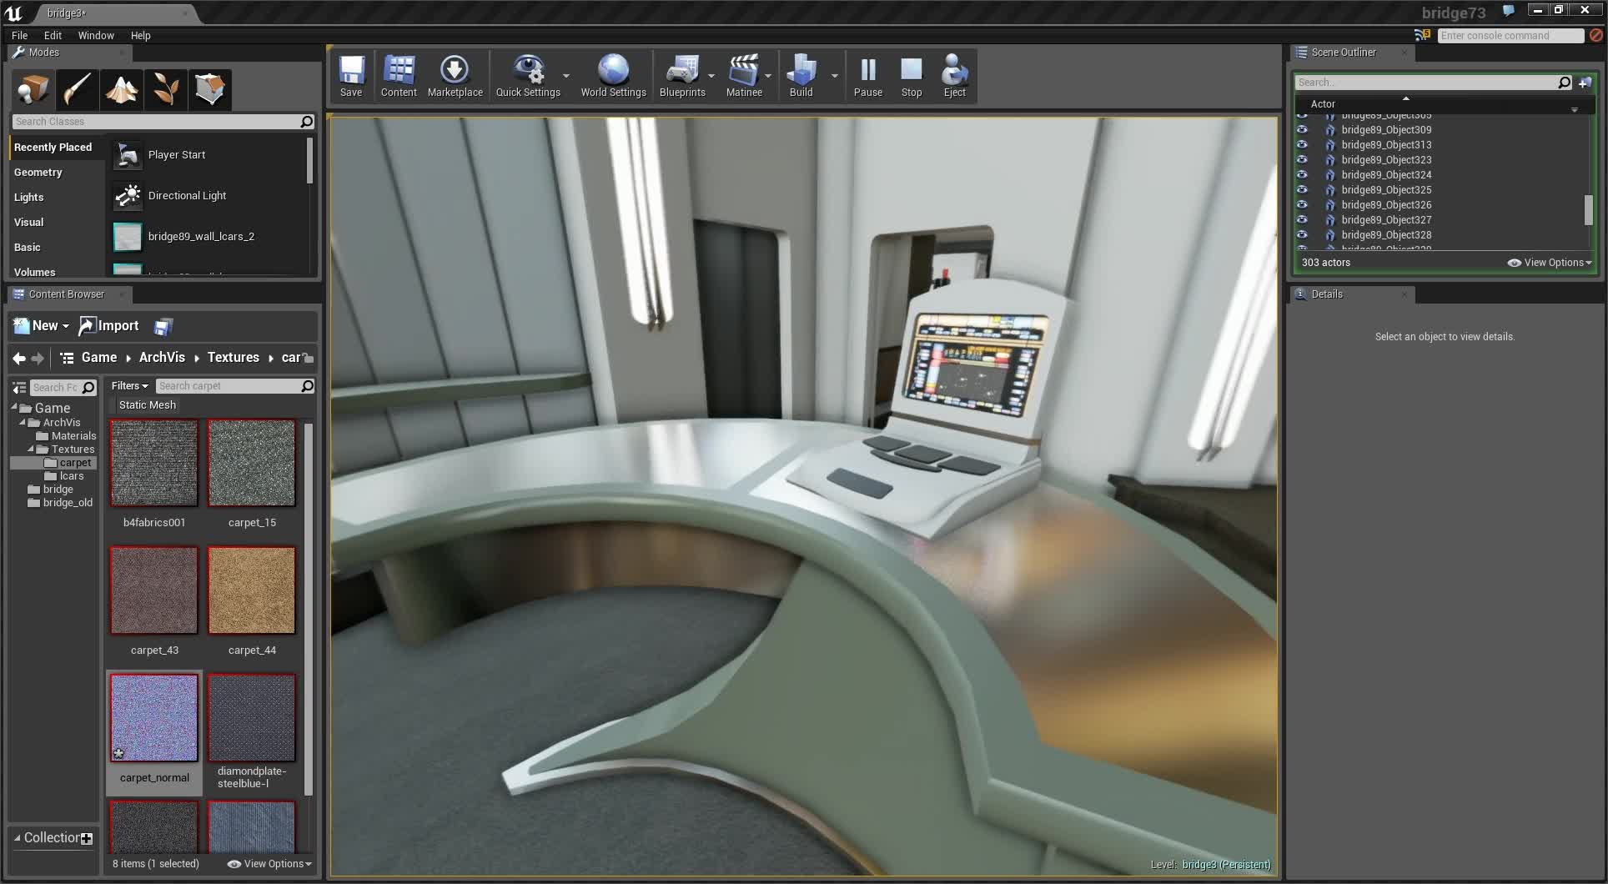
Task: Select the carpet_44 texture thumbnail
Action: coord(252,590)
